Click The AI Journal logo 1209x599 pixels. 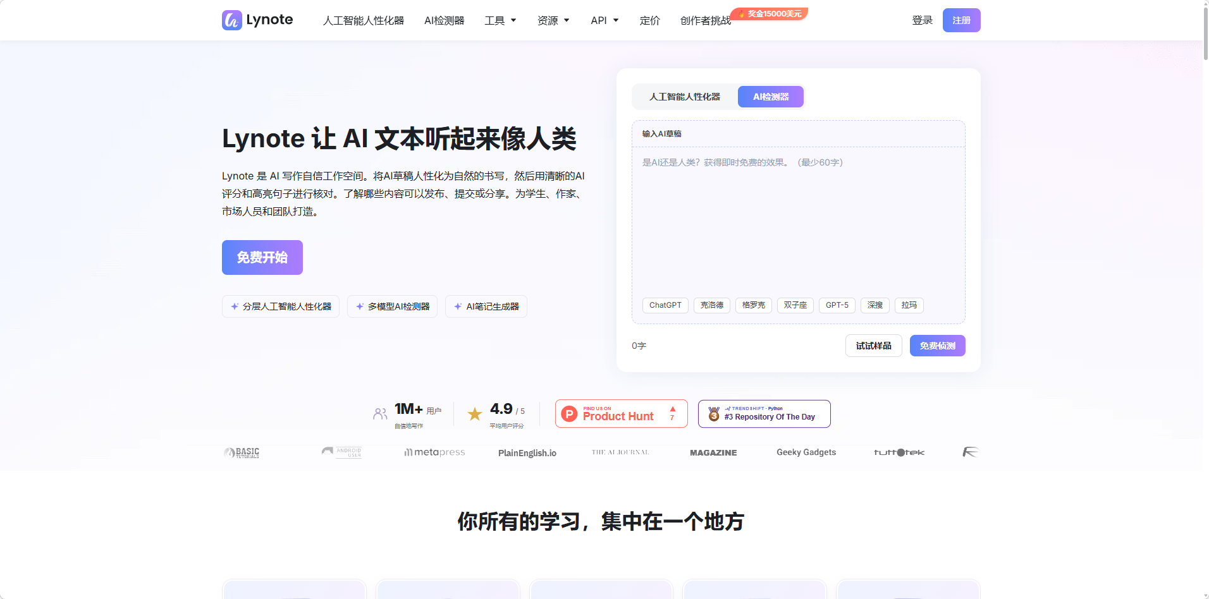point(620,452)
